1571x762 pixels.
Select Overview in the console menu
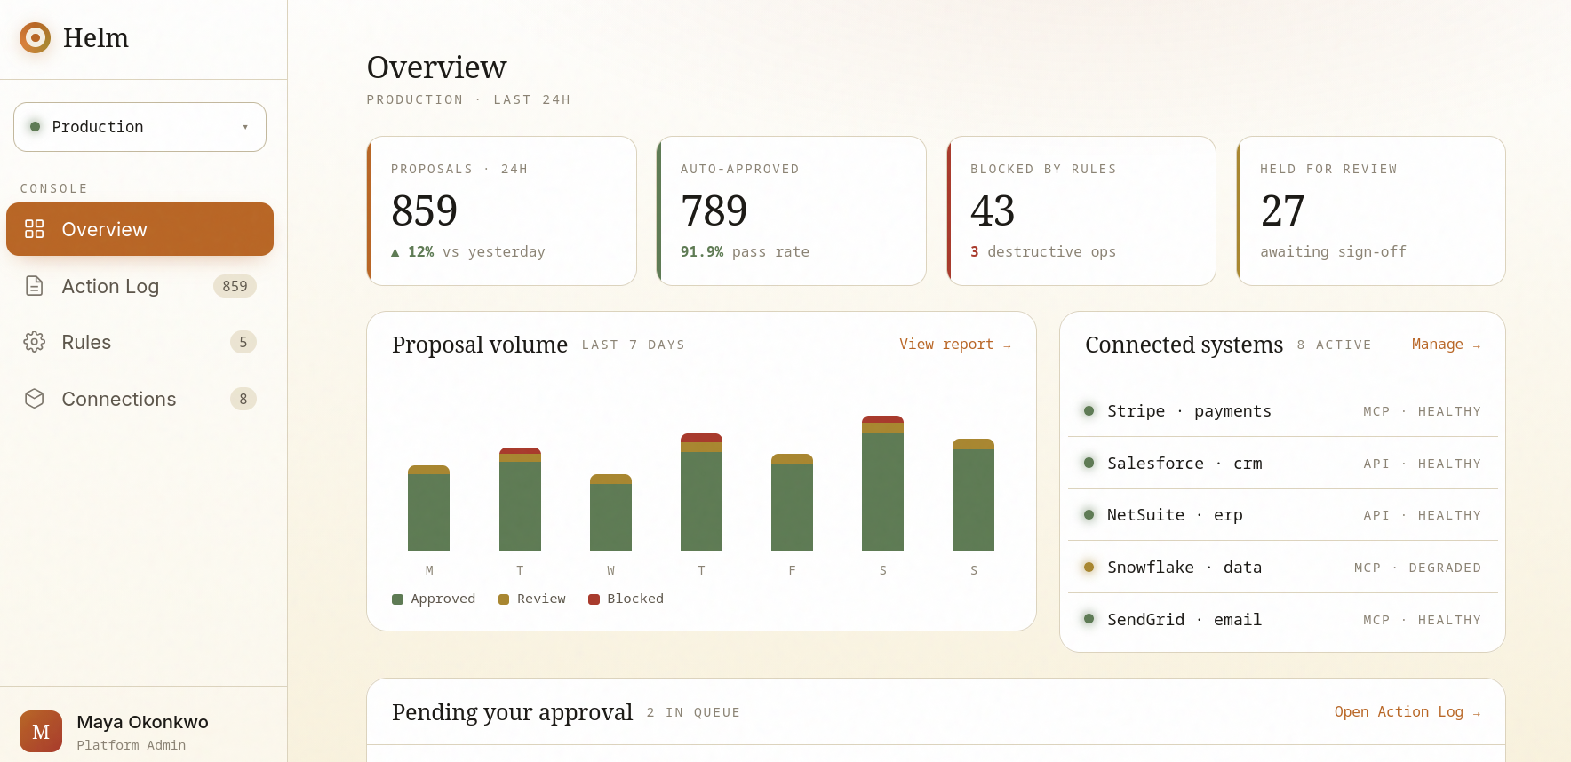point(140,229)
